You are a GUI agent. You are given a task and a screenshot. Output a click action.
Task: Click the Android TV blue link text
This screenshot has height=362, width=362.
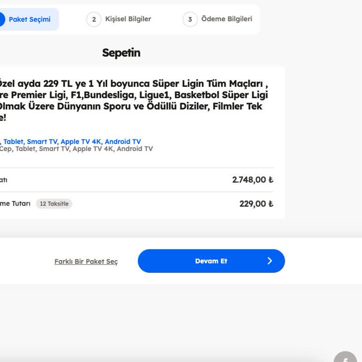[x=123, y=141]
